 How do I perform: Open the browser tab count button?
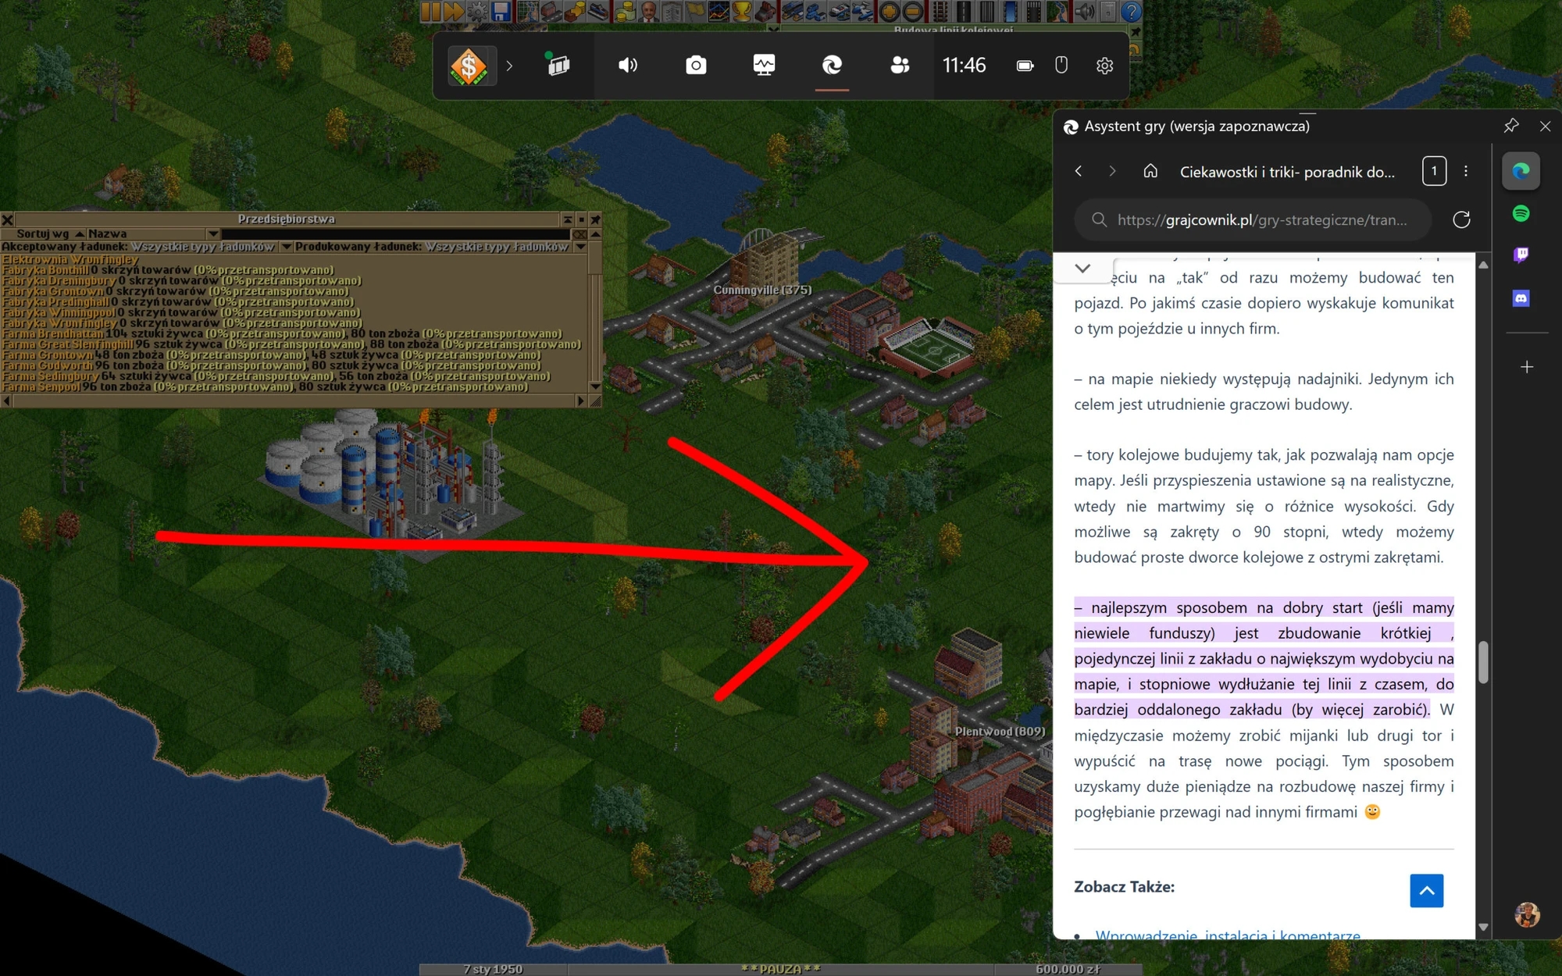(1434, 171)
